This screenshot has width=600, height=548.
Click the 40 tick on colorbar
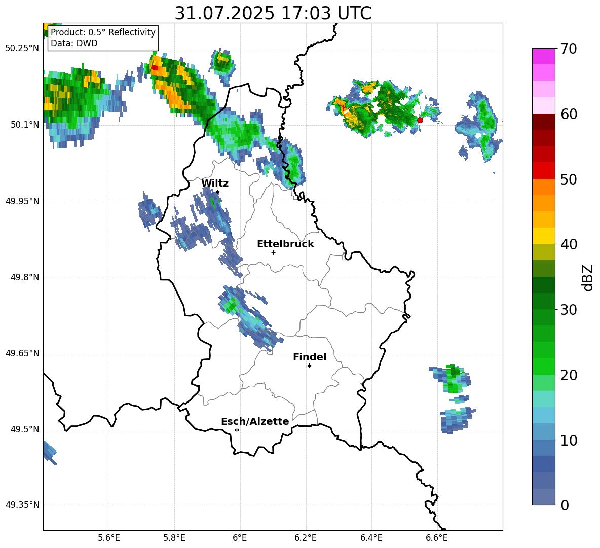pos(568,244)
